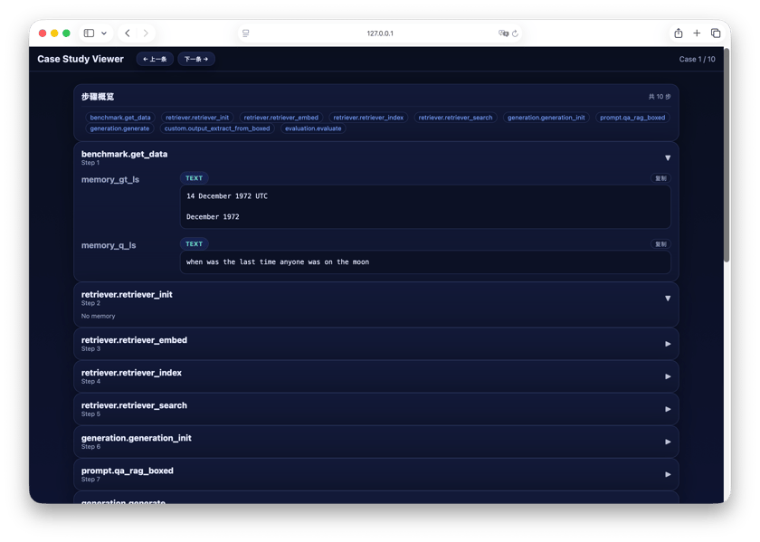Copy the memory_gt_ls text with 复制 button
The image size is (760, 542).
pos(660,178)
